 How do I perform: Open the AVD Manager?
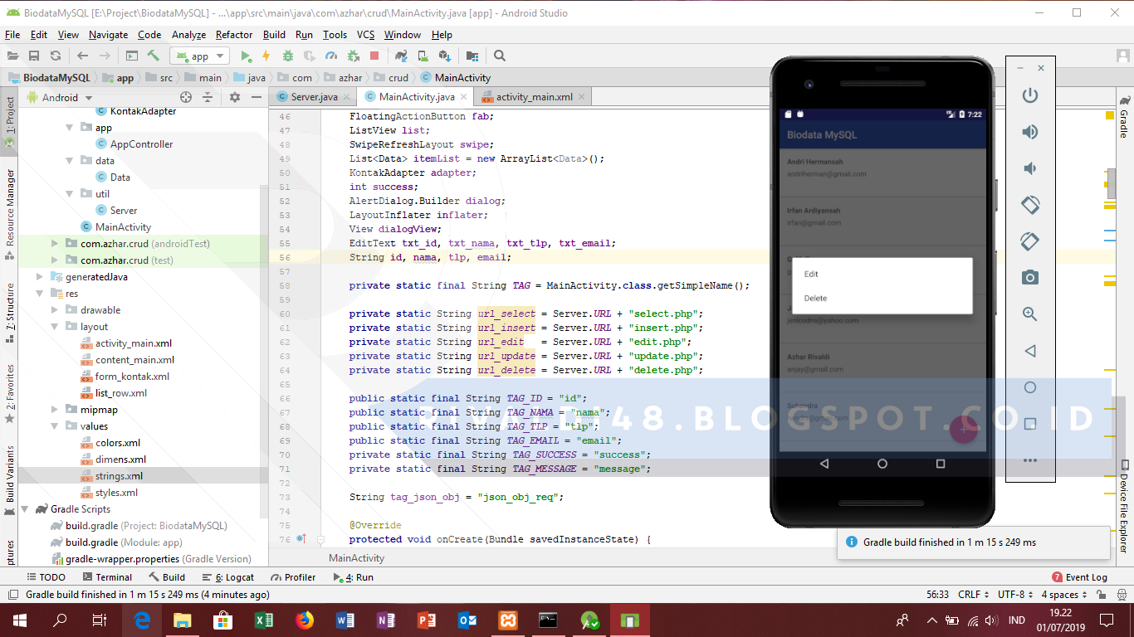422,56
